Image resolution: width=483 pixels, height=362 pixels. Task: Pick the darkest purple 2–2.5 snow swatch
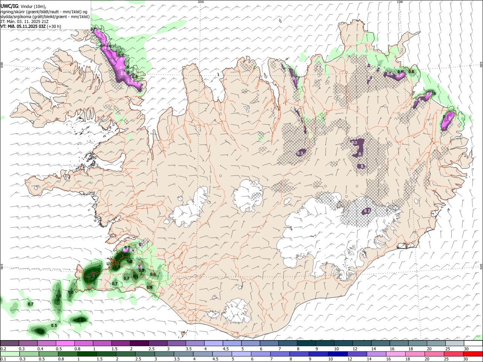click(x=139, y=344)
